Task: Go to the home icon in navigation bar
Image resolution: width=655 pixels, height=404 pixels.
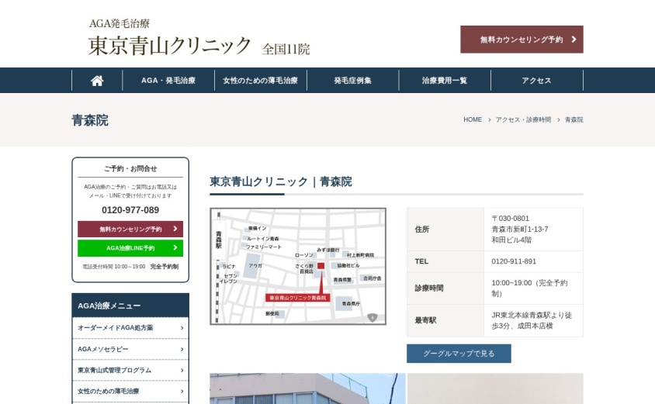Action: coord(97,81)
